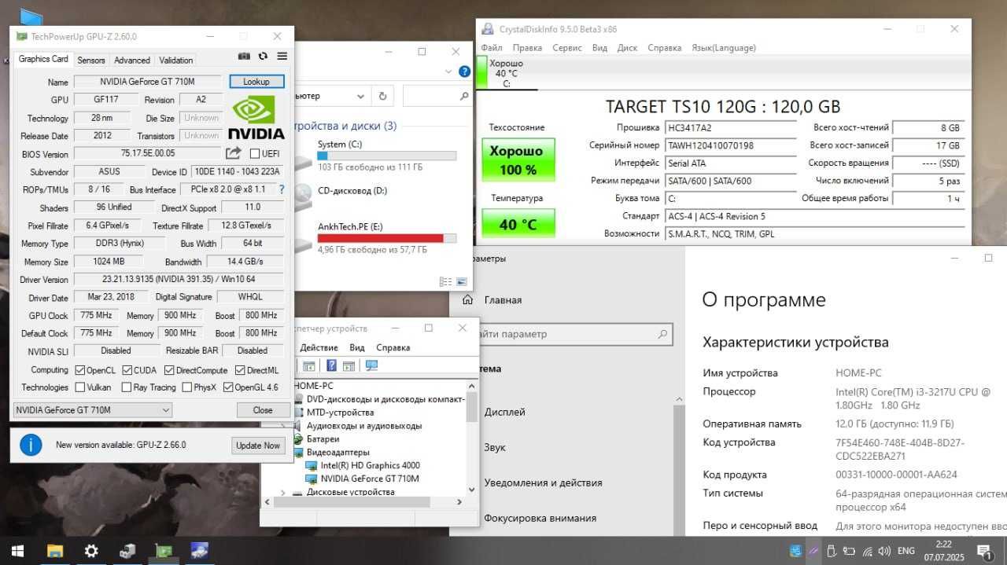Open Settings gear in taskbar

(x=91, y=551)
